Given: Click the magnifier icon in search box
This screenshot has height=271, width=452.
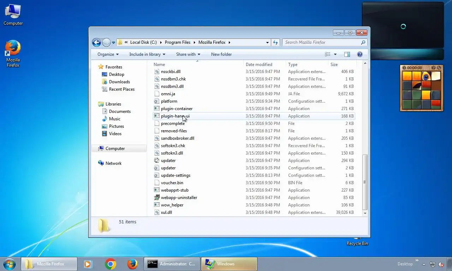Looking at the screenshot, I should coord(363,42).
